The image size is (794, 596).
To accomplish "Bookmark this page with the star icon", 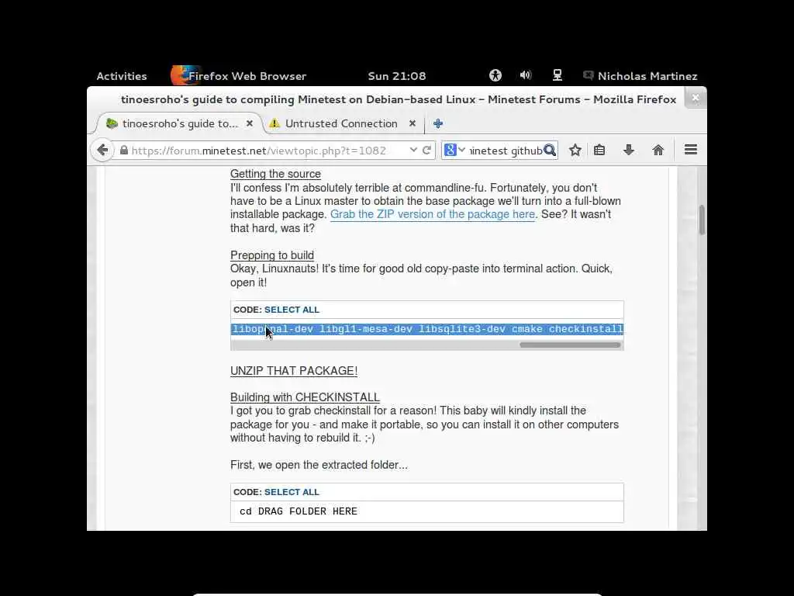I will pyautogui.click(x=575, y=150).
